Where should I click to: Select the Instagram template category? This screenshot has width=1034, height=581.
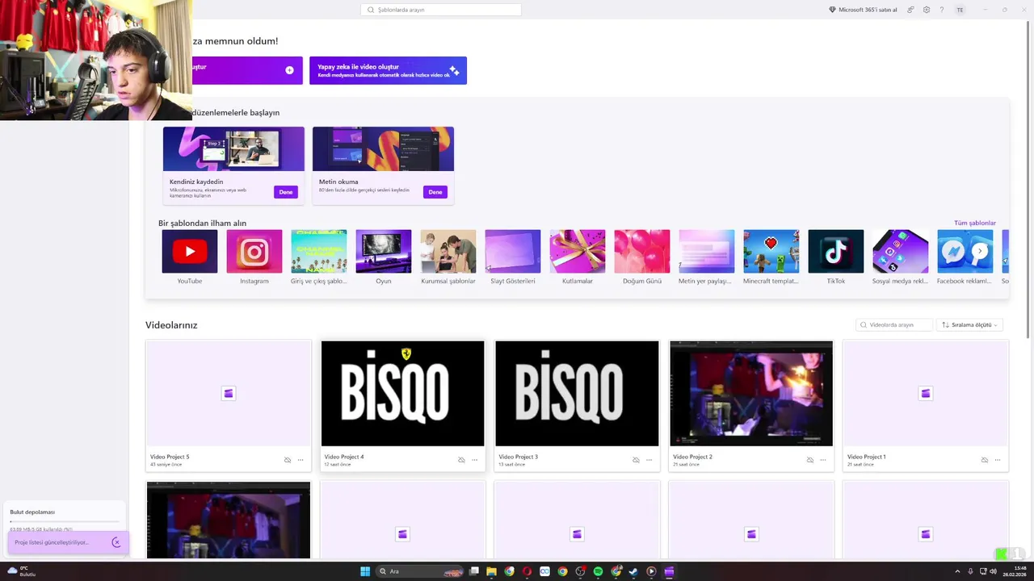tap(254, 257)
